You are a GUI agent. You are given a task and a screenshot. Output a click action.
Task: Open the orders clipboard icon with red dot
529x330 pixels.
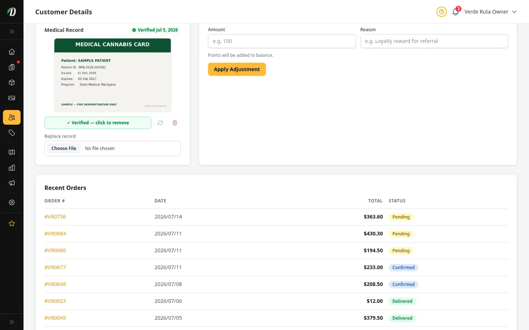[x=12, y=67]
